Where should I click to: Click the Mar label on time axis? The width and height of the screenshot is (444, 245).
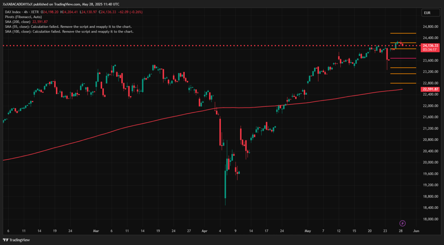(96, 231)
